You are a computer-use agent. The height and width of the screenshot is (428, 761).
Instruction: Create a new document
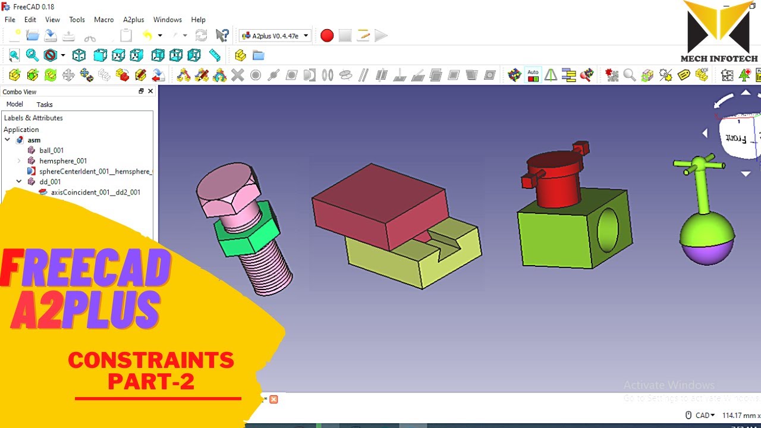(14, 36)
